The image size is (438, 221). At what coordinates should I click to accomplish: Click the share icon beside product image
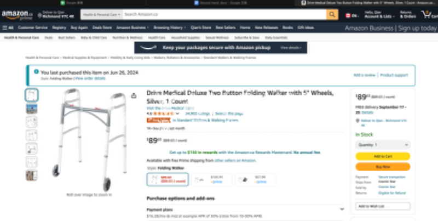tap(134, 95)
